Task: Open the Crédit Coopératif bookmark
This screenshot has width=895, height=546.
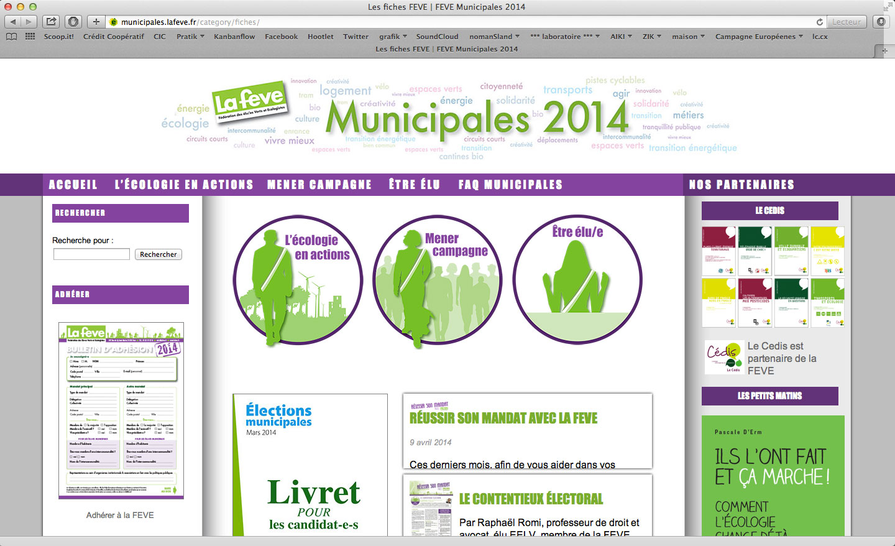Action: [x=114, y=37]
